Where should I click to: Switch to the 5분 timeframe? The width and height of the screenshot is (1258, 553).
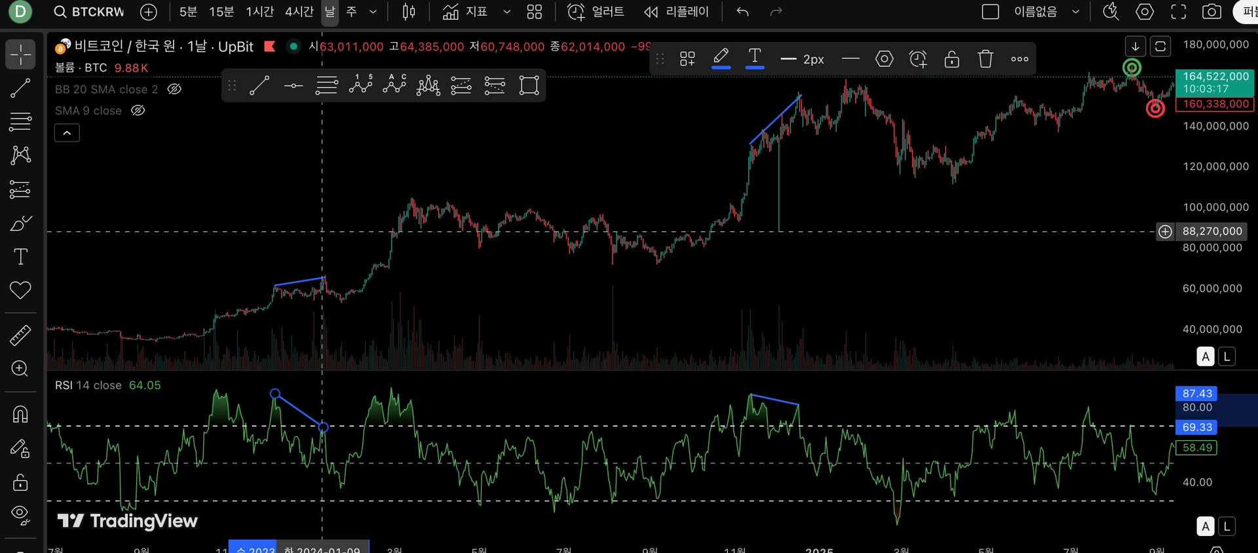point(189,12)
